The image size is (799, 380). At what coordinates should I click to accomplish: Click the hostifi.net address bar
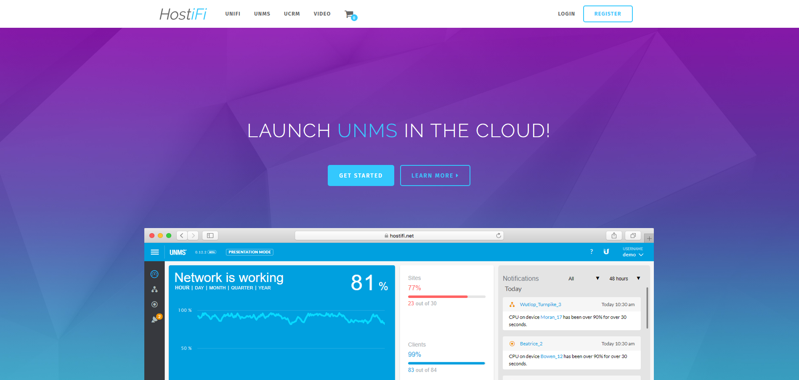[399, 236]
